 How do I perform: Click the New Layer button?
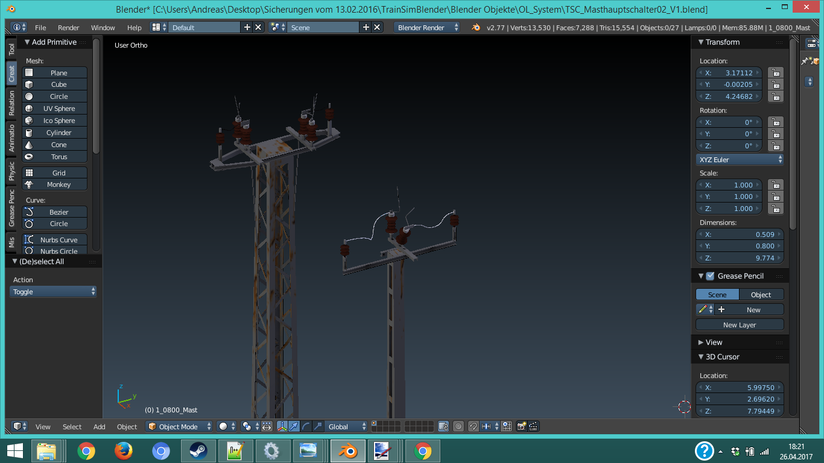click(740, 325)
